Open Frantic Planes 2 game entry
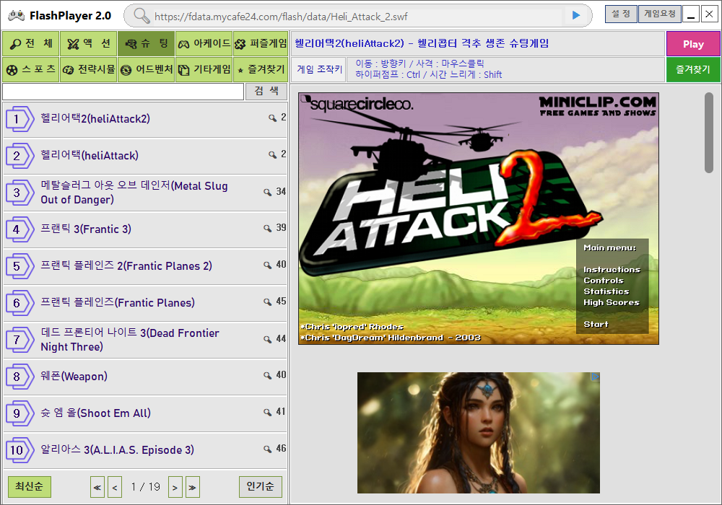Image resolution: width=722 pixels, height=505 pixels. coord(144,266)
